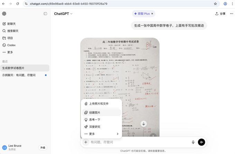
Task: Click the browser forward arrow
Action: point(10,4)
